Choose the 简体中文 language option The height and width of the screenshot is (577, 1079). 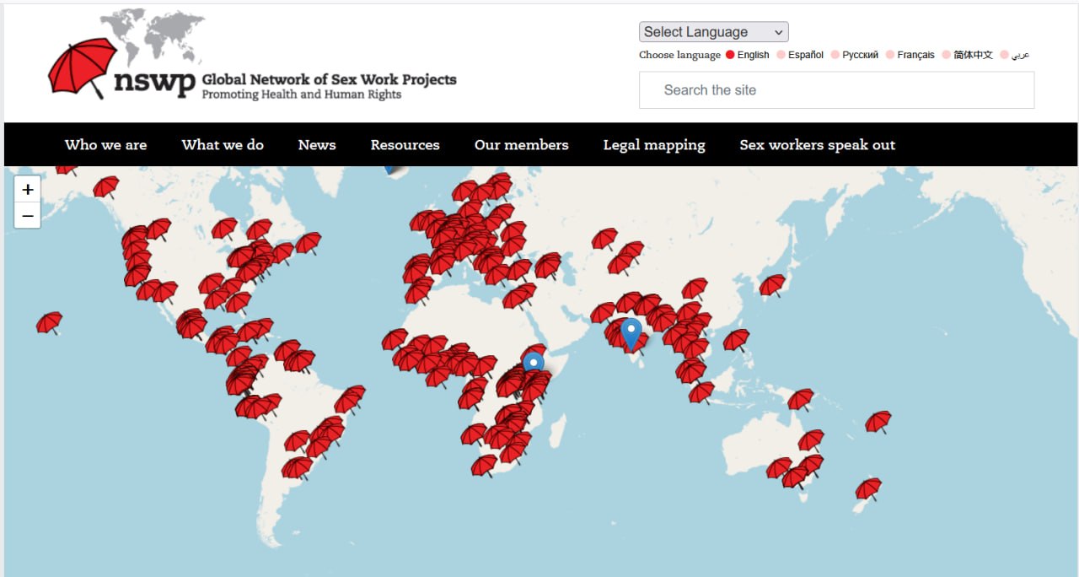click(968, 55)
